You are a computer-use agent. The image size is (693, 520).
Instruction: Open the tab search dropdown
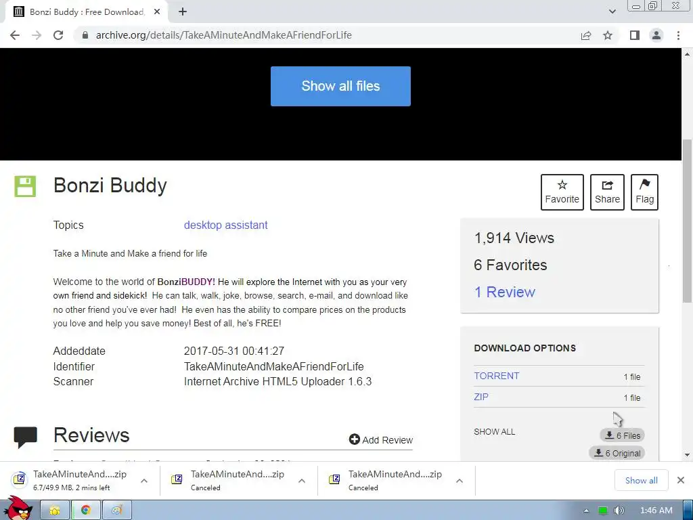612,12
